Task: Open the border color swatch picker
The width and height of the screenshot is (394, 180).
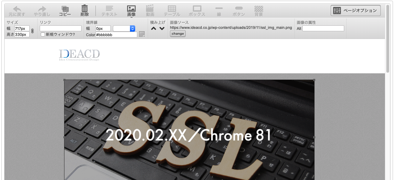Action: [142, 34]
